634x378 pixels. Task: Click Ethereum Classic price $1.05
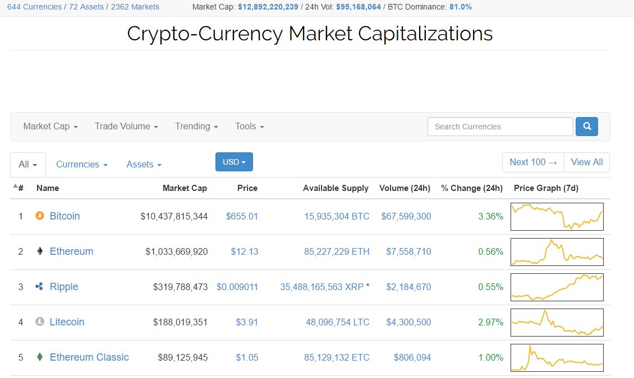[x=247, y=357]
